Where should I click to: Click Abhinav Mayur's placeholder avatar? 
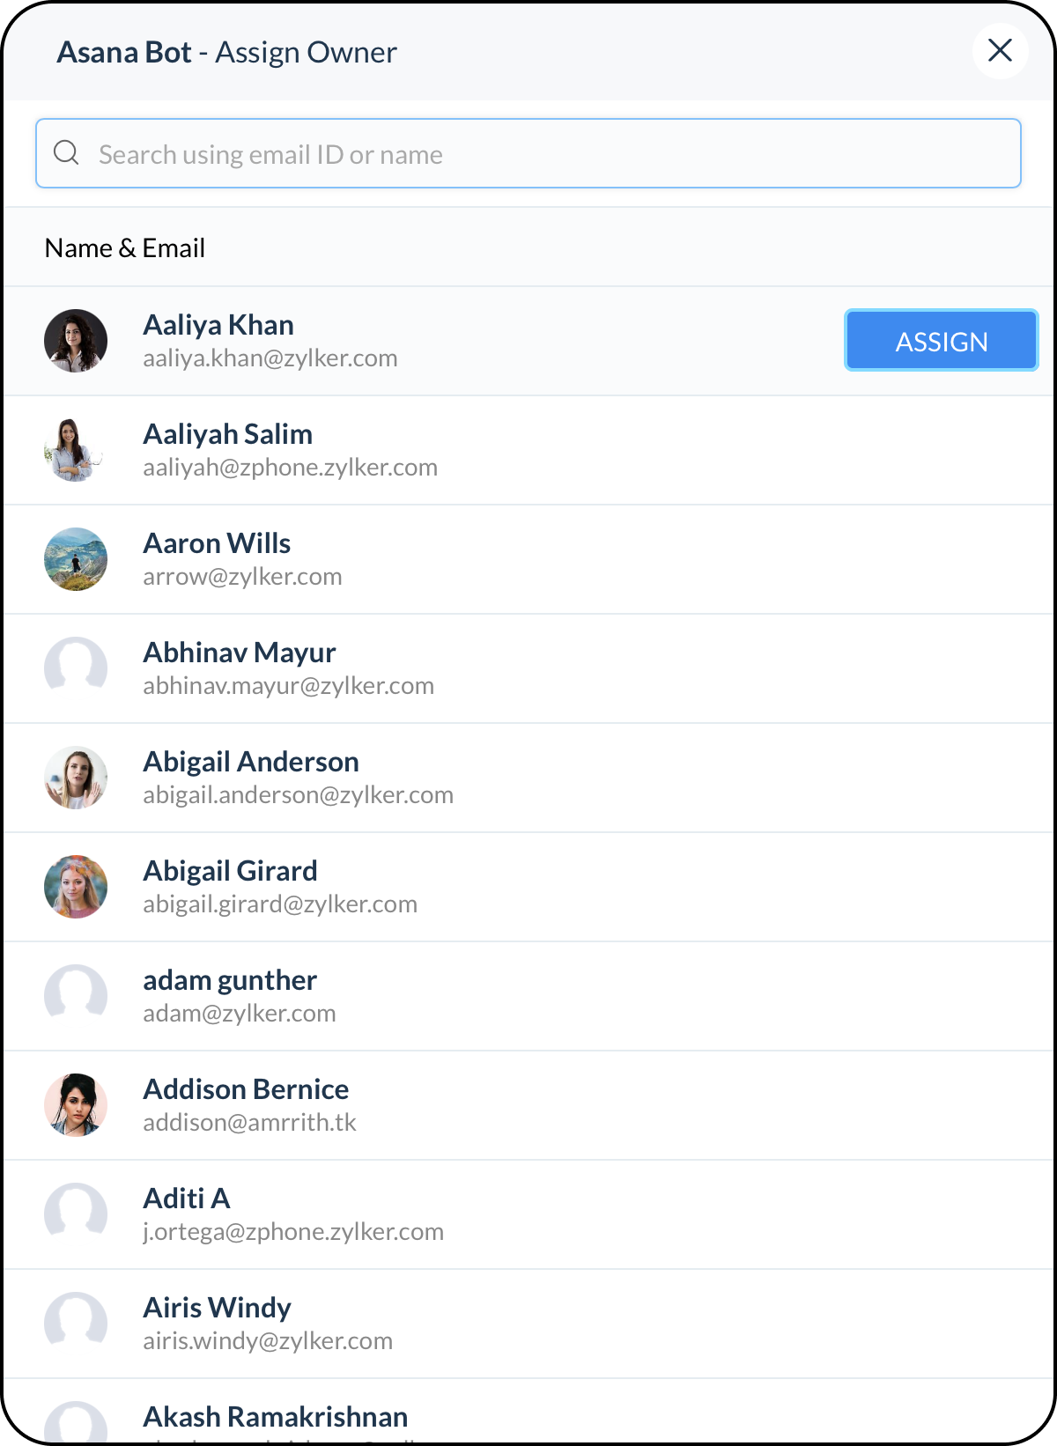76,668
